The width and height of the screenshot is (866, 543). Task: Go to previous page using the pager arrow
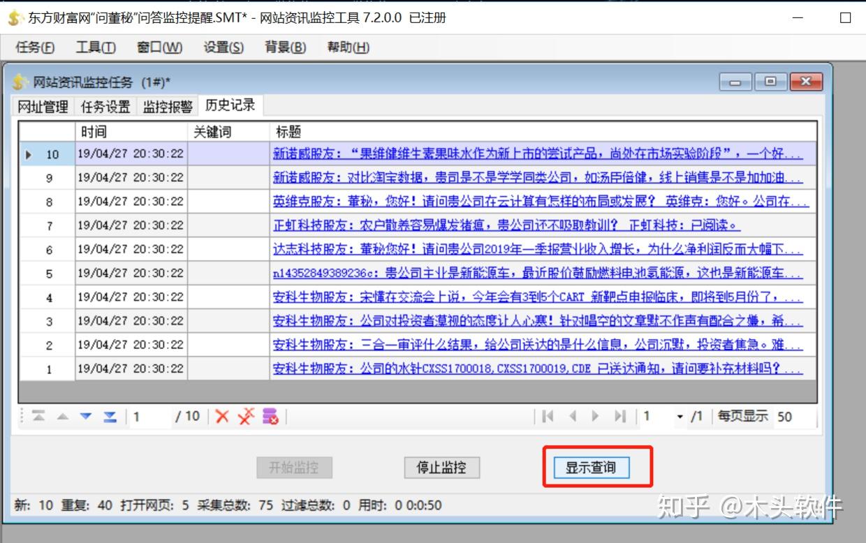572,417
